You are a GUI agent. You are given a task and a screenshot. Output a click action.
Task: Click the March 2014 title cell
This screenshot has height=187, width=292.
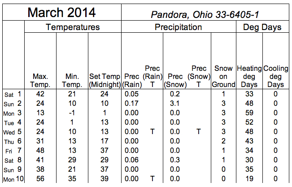point(61,13)
